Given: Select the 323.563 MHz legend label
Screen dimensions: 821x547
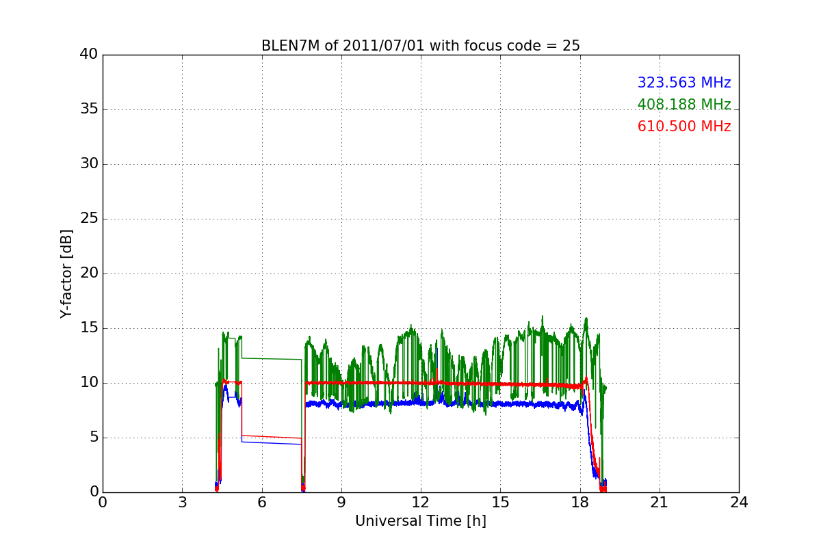Looking at the screenshot, I should 684,83.
